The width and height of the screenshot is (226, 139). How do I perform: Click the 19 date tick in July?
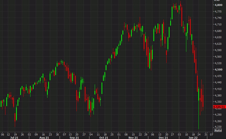(x=15, y=134)
